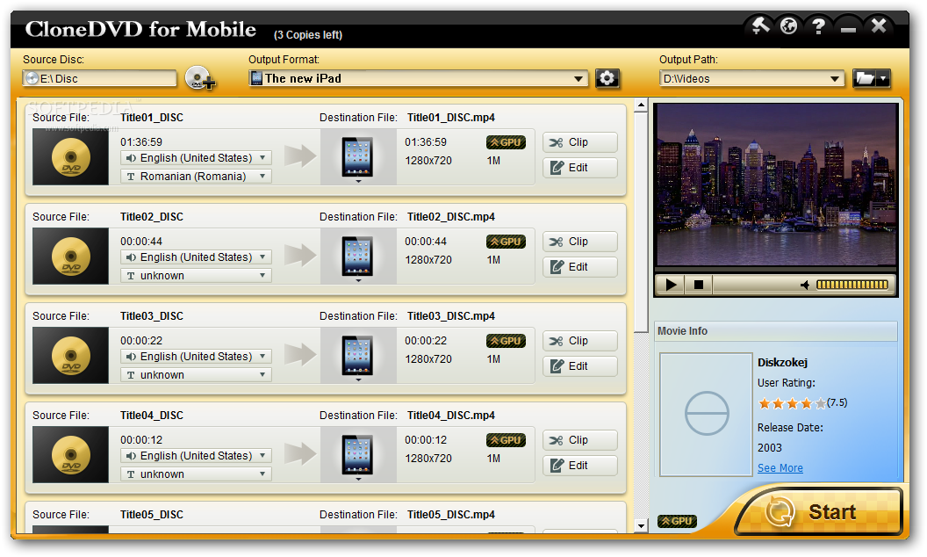This screenshot has width=927, height=557.
Task: Click the globe website icon
Action: pos(788,25)
